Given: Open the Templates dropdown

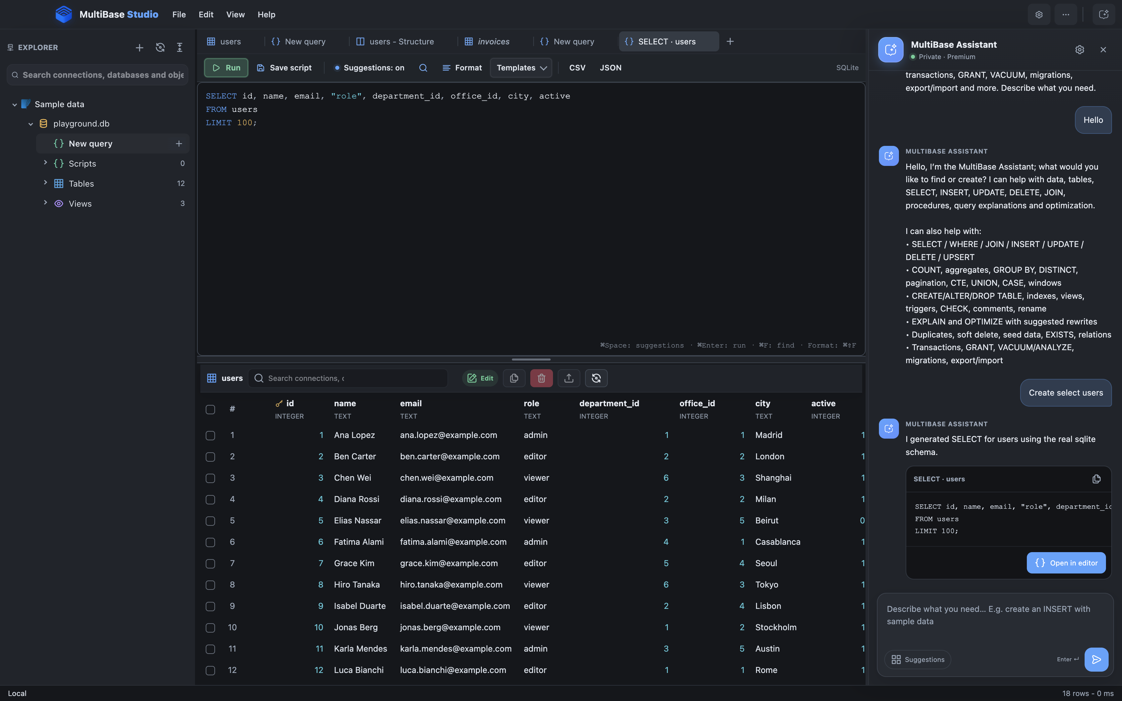Looking at the screenshot, I should point(521,68).
